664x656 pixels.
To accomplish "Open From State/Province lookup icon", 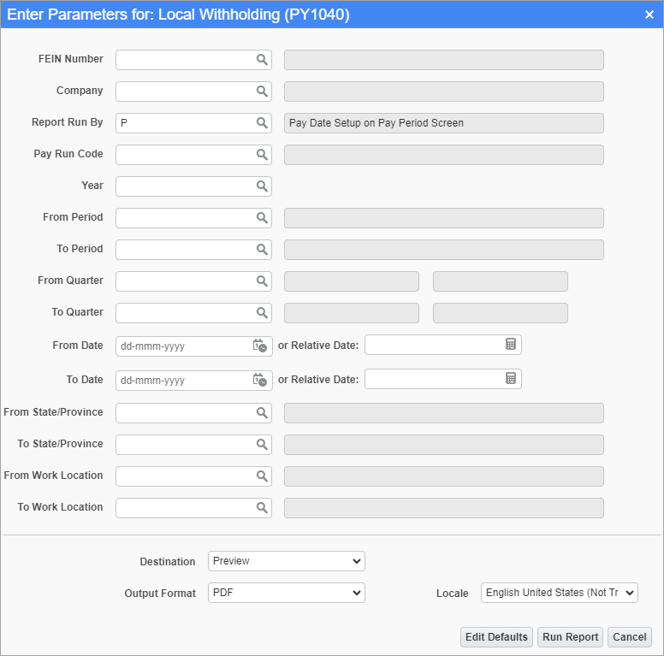I will (262, 413).
